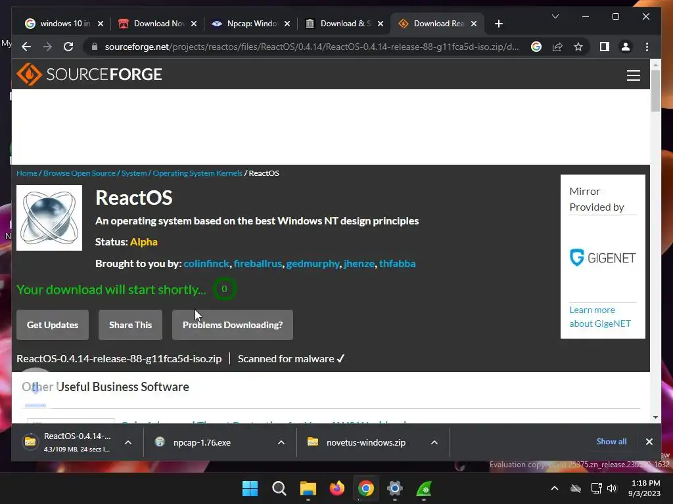Open a new browser tab

498,24
